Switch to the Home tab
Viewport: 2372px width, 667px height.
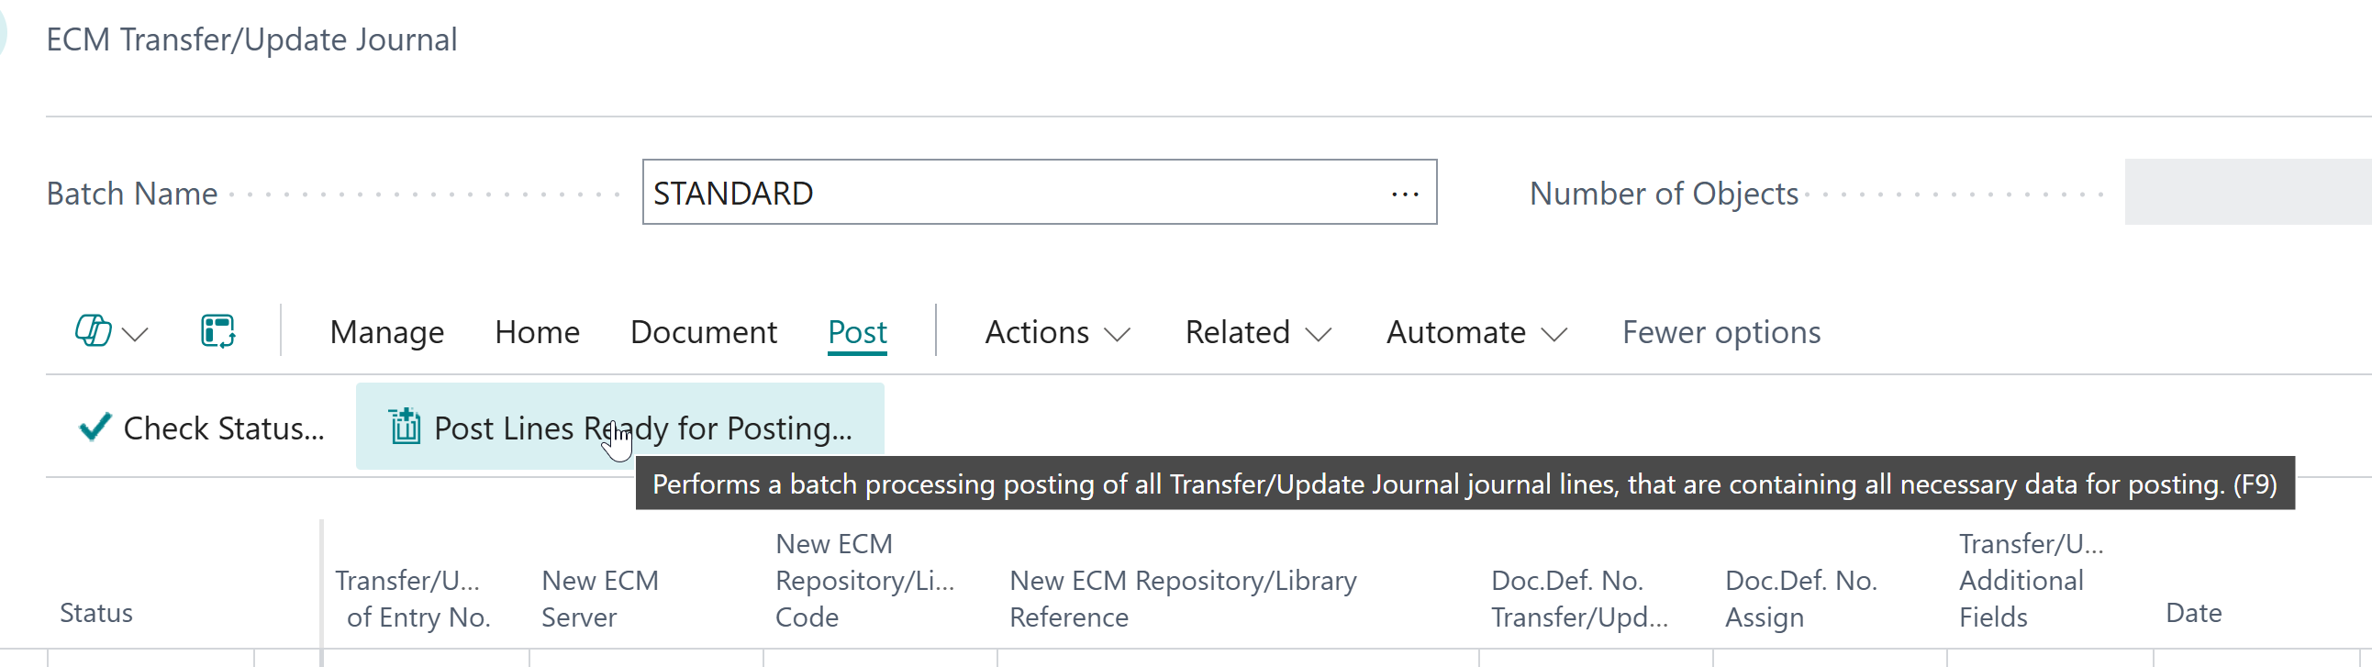pos(537,331)
